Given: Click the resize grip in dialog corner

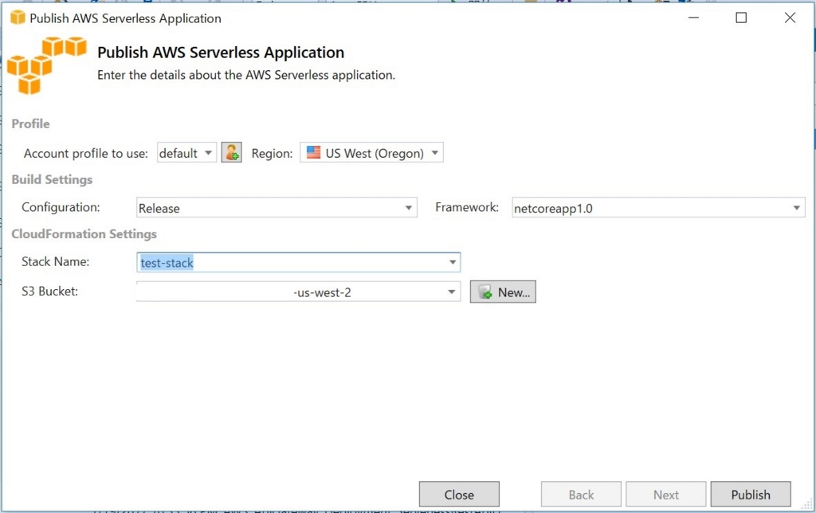Looking at the screenshot, I should tap(807, 505).
